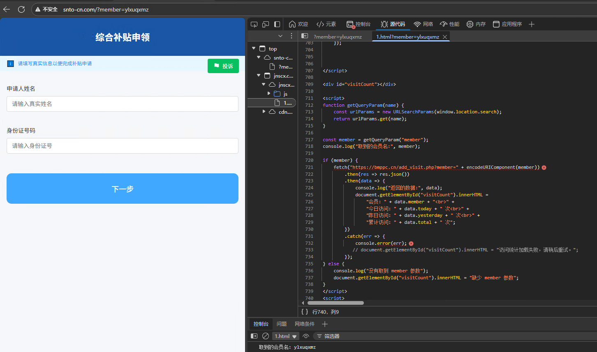Screen dimensions: 597x352
Task: Open the 性能 performance tab
Action: click(x=449, y=24)
